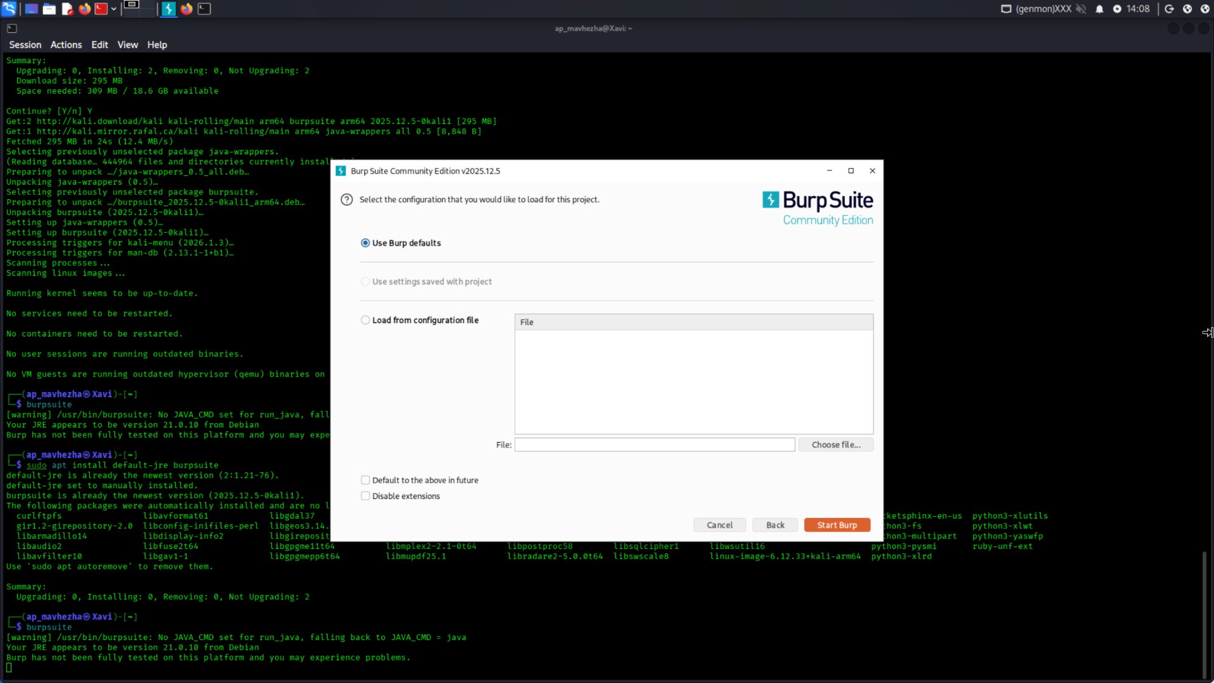This screenshot has height=683, width=1214.
Task: Minimize the Burp Suite dialog window
Action: 829,171
